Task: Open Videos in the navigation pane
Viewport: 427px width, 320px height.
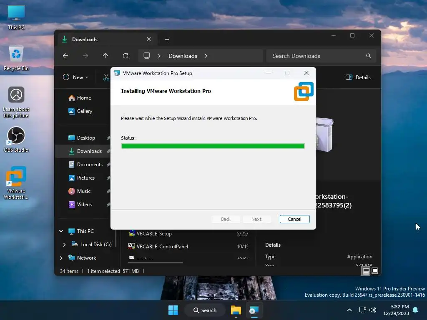Action: point(84,204)
